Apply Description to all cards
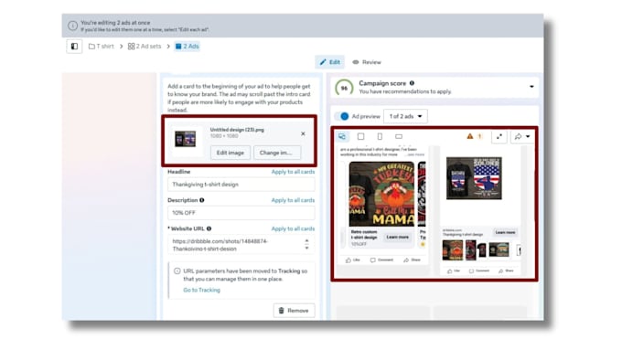Screen dimensions: 622x350 [x=293, y=200]
